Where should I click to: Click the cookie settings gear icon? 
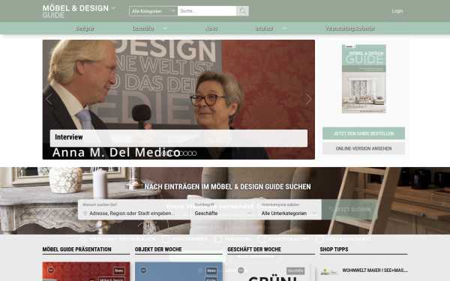point(200,271)
